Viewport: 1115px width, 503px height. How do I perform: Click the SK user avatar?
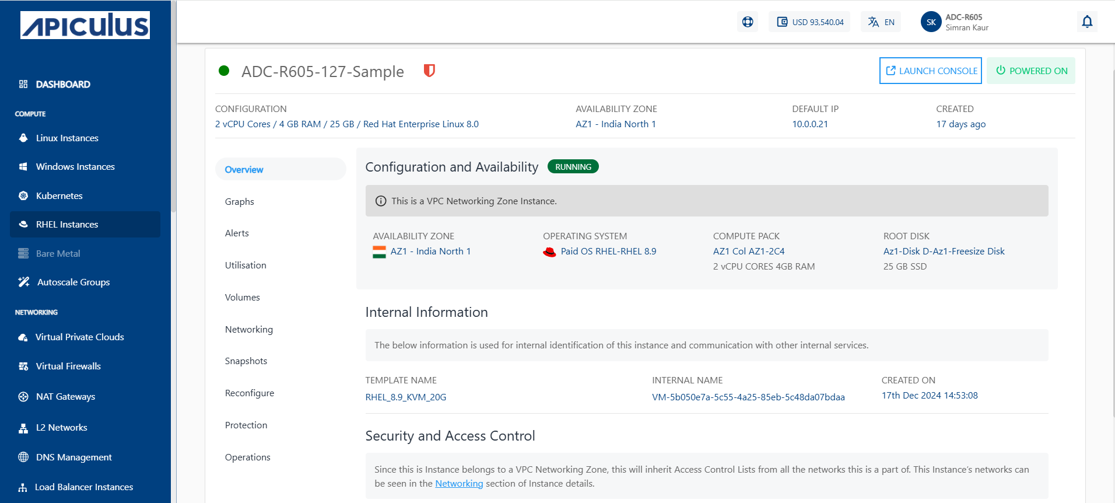tap(931, 22)
